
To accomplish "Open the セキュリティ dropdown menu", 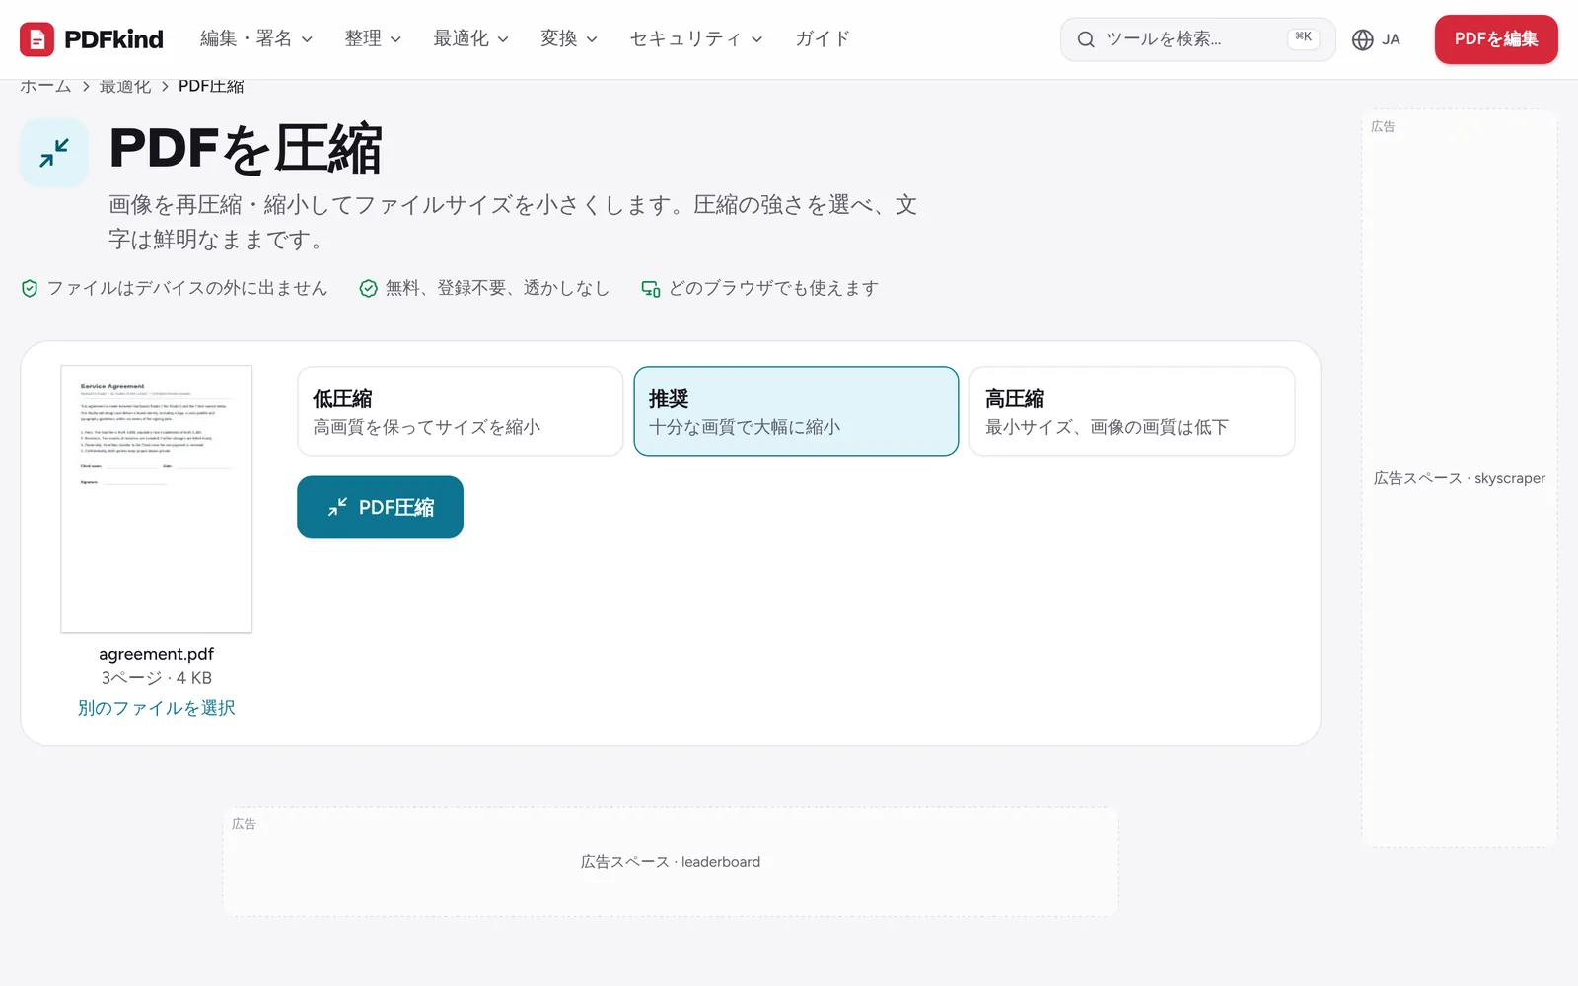I will coord(695,39).
